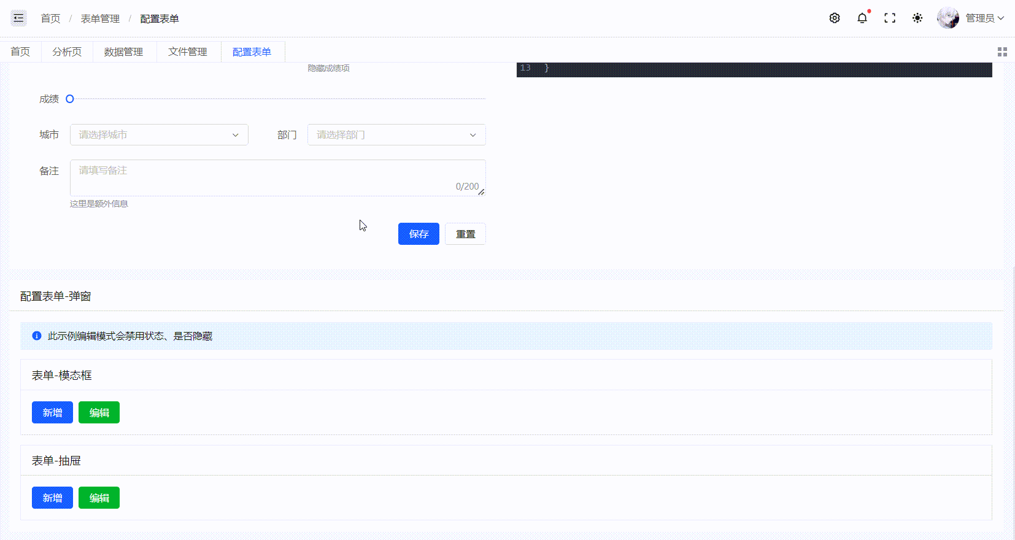Viewport: 1015px width, 540px height.
Task: Switch to the 分析页 tab
Action: pyautogui.click(x=67, y=52)
